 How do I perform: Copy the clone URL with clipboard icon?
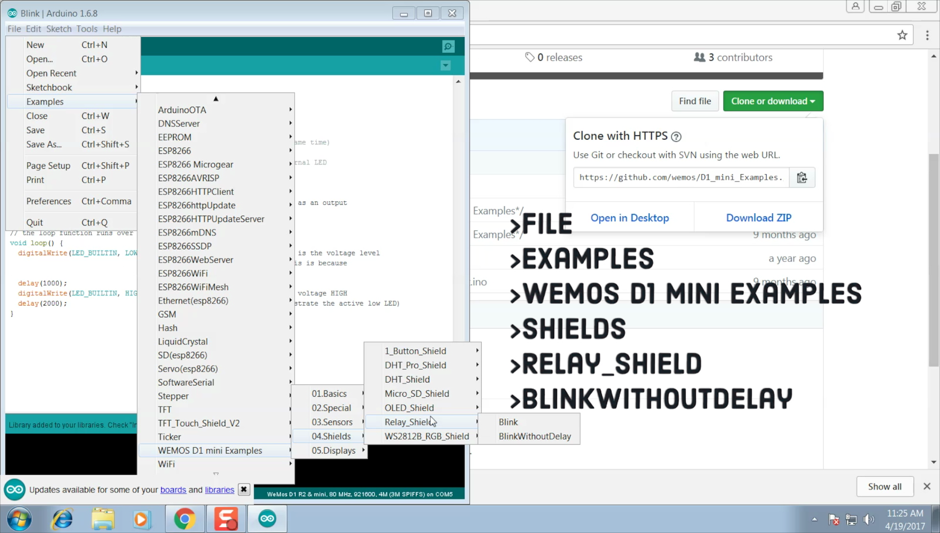tap(801, 177)
